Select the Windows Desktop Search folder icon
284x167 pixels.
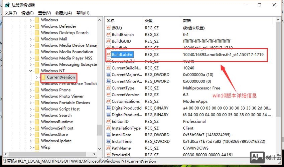37,33
